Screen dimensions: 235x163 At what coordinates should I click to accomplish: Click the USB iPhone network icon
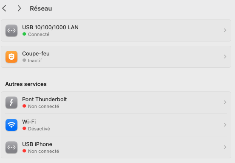[x=11, y=147]
